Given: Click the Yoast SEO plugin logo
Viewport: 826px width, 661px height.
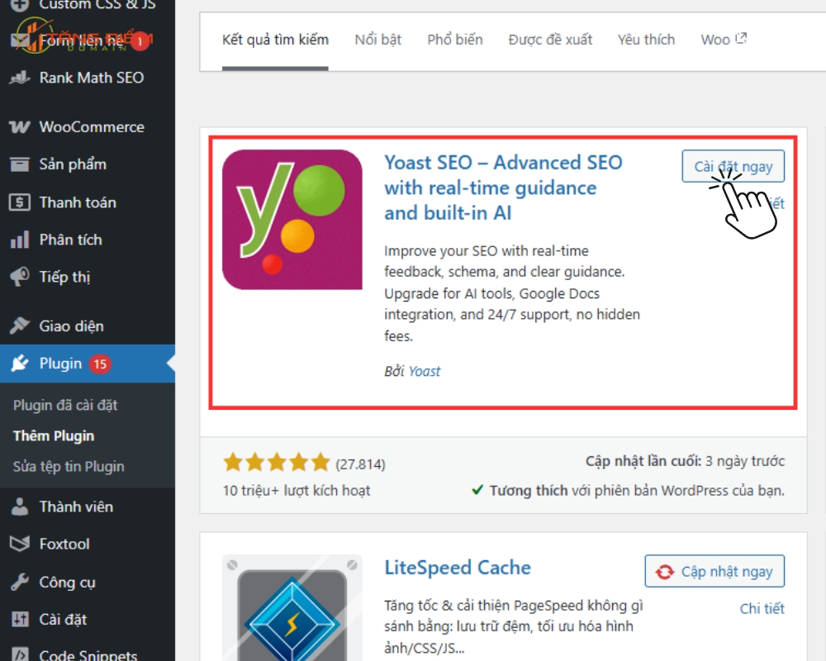Looking at the screenshot, I should click(292, 220).
